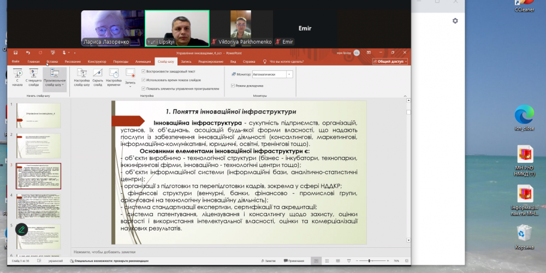Click the украинский language indicator
Screen dimensions: 546x273
[x=55, y=261]
